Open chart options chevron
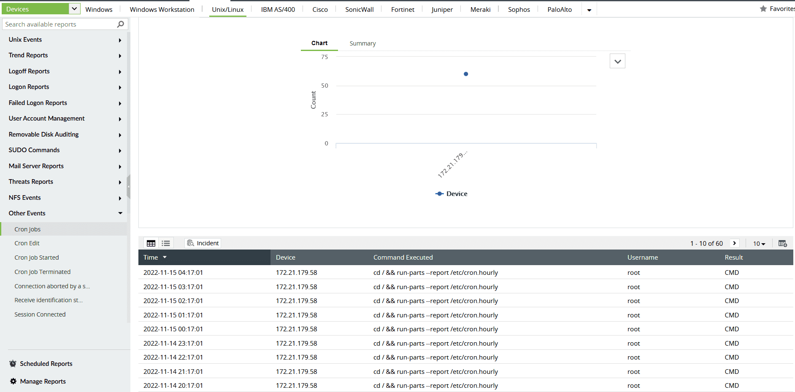Image resolution: width=795 pixels, height=392 pixels. pyautogui.click(x=617, y=61)
